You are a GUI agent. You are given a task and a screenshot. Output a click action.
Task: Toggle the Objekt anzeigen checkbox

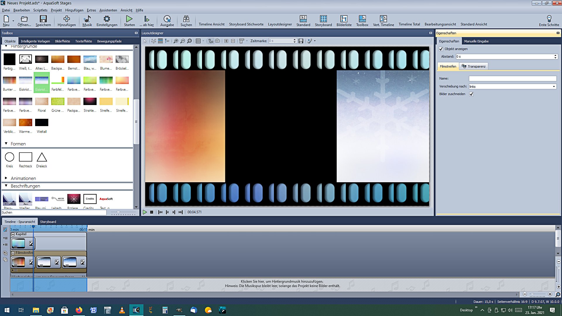coord(441,49)
